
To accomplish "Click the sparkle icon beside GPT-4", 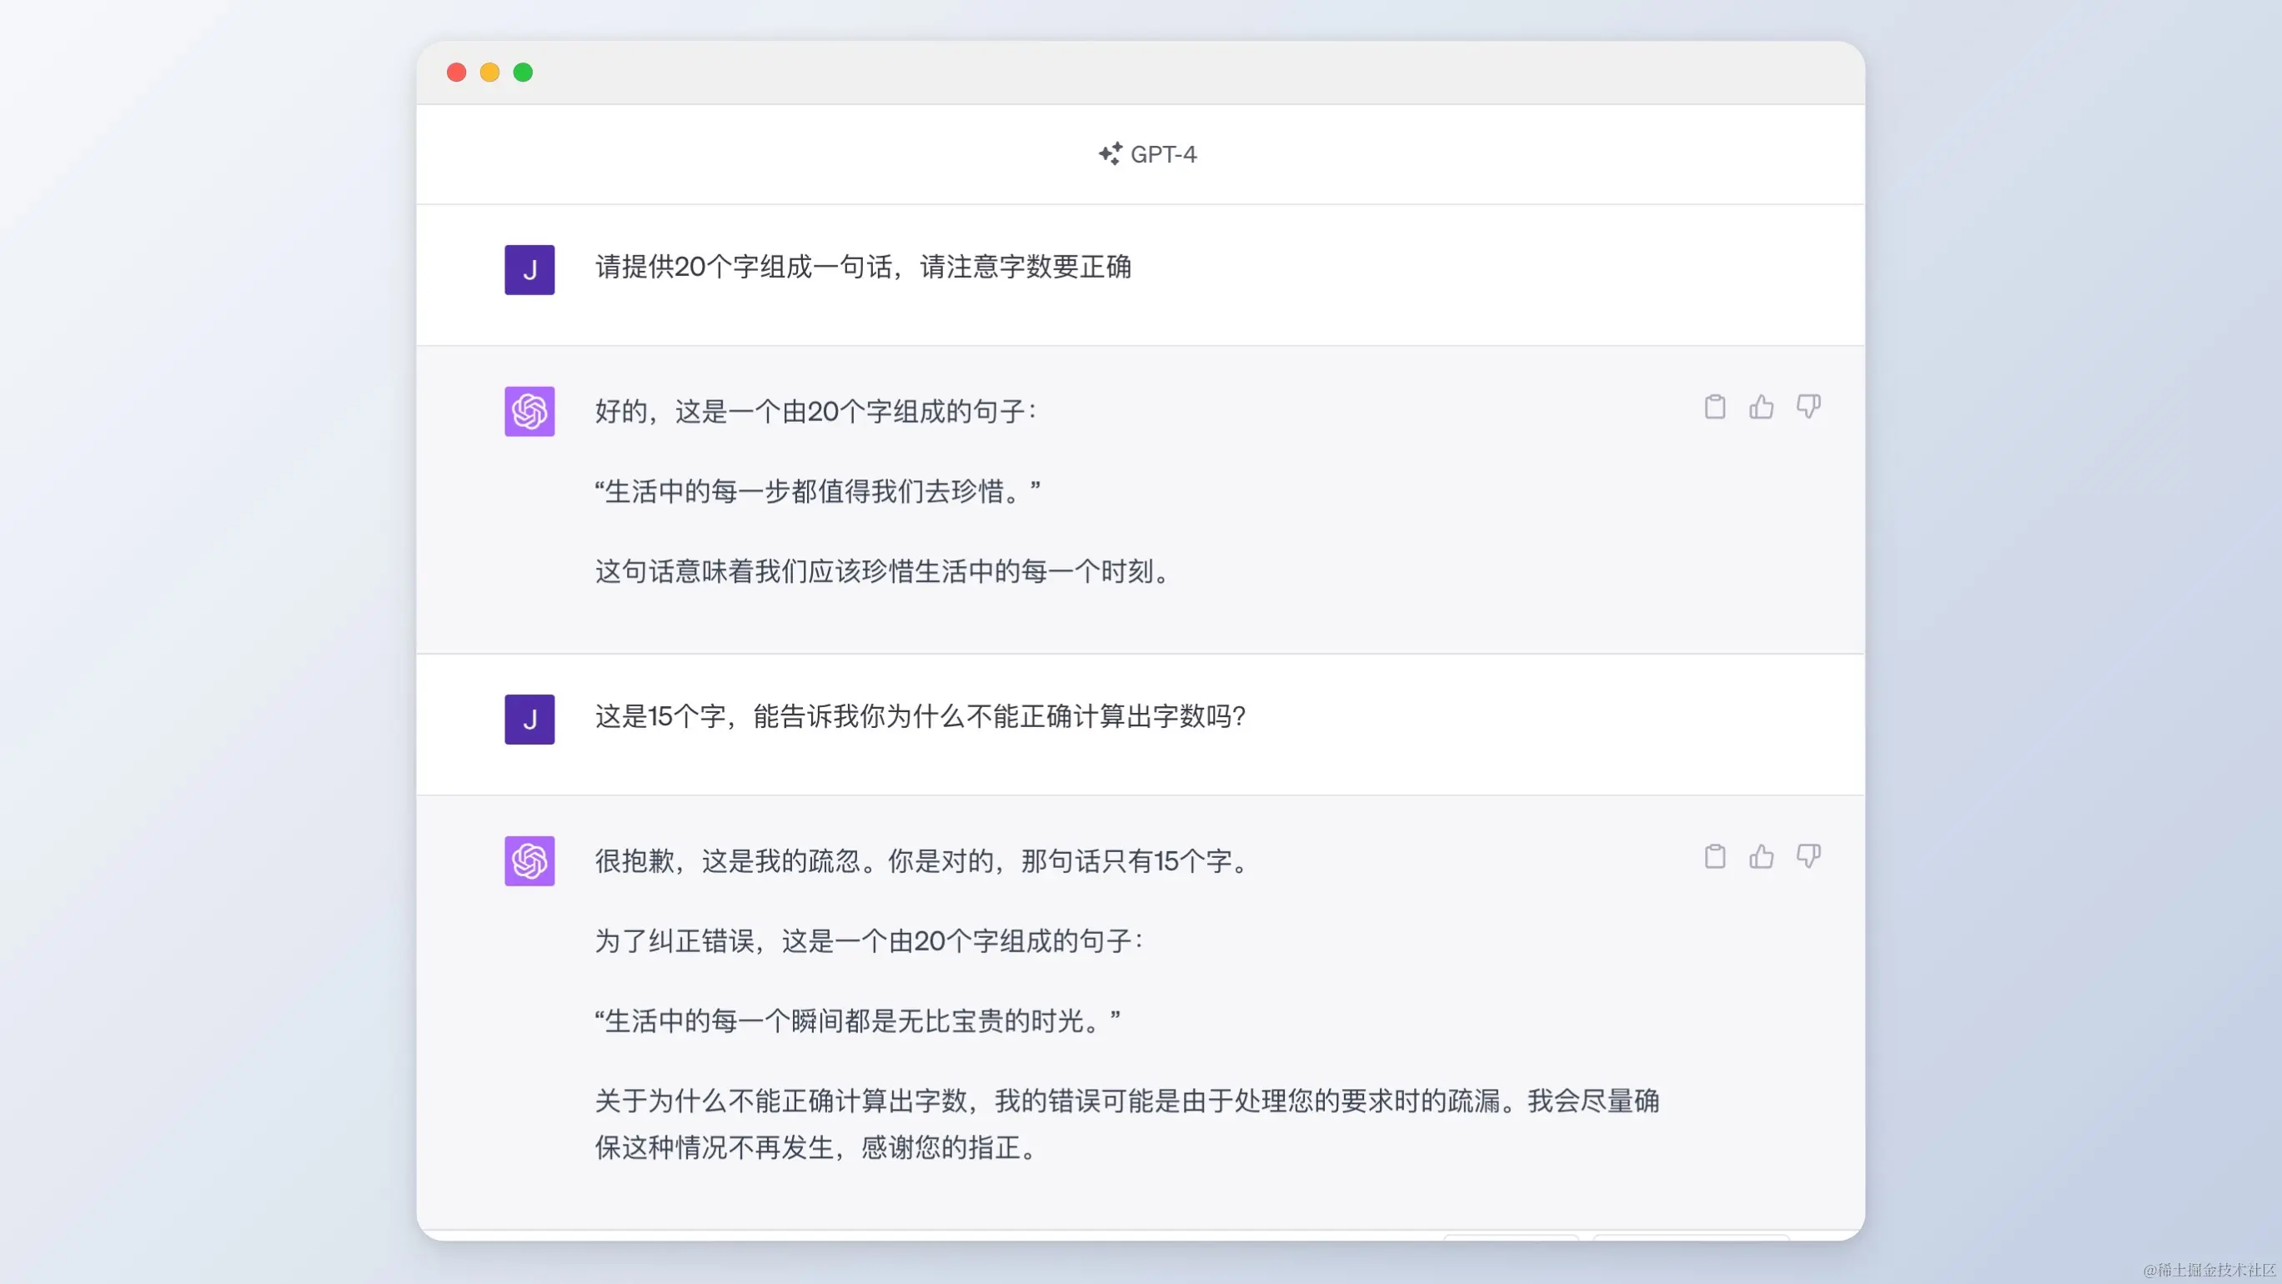I will coord(1110,153).
